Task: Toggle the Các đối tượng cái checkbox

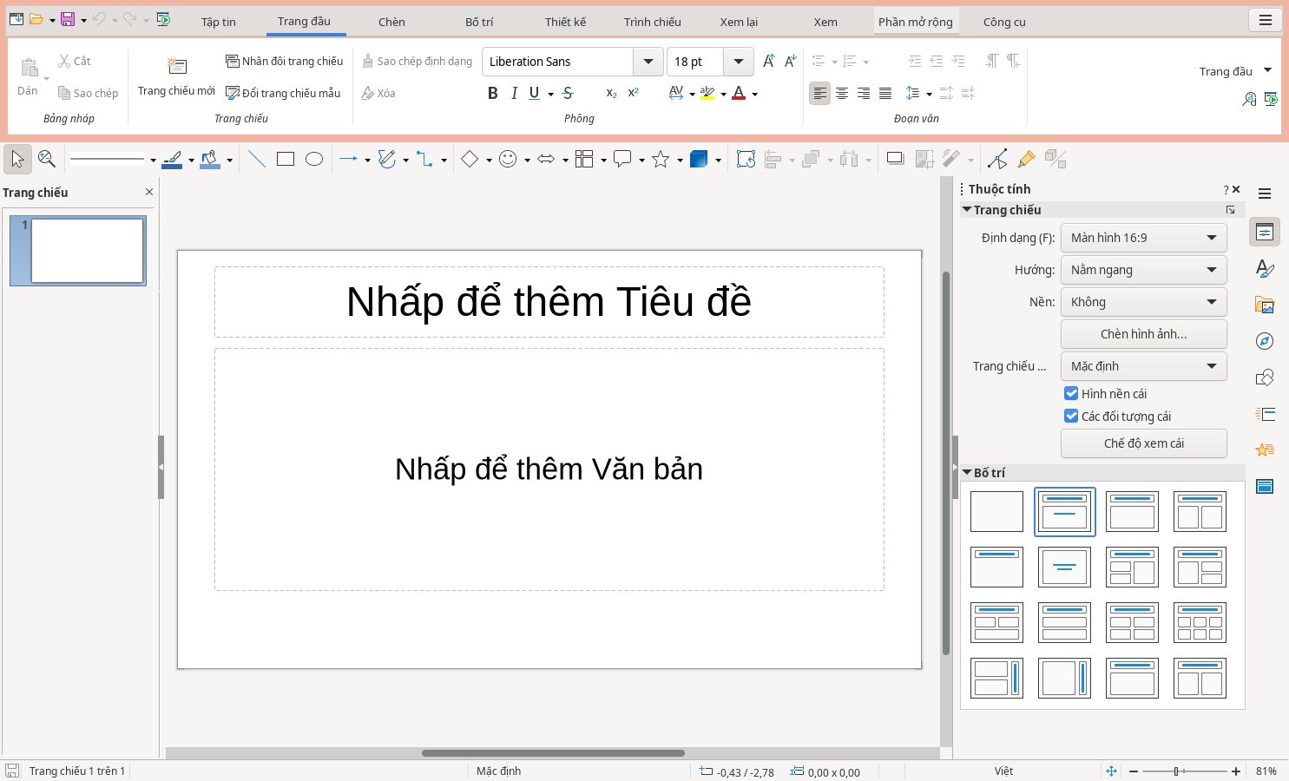Action: (x=1071, y=416)
